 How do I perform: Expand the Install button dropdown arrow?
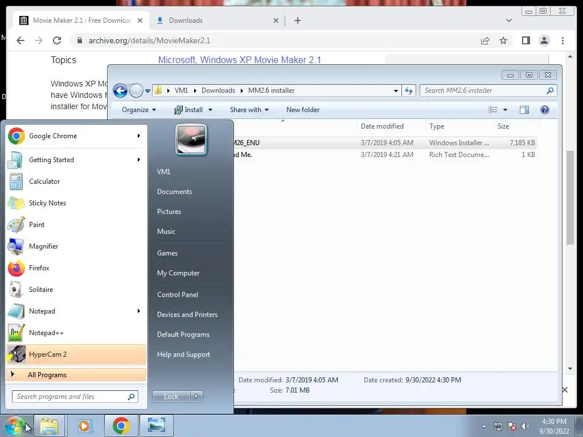[x=210, y=110]
